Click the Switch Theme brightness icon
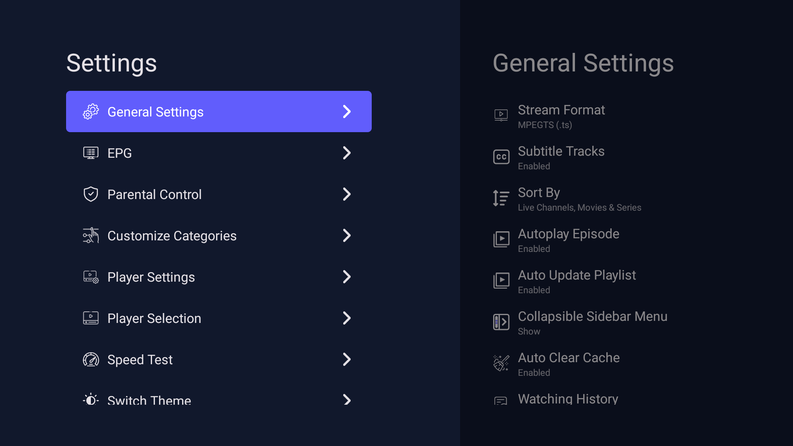 (91, 399)
